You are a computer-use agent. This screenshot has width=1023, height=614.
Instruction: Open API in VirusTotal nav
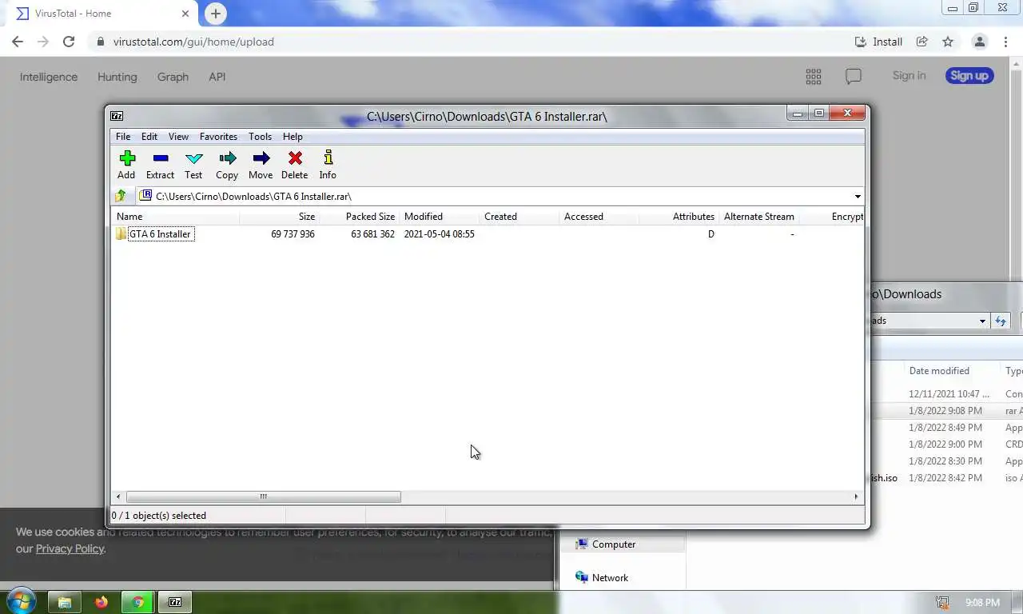point(217,77)
